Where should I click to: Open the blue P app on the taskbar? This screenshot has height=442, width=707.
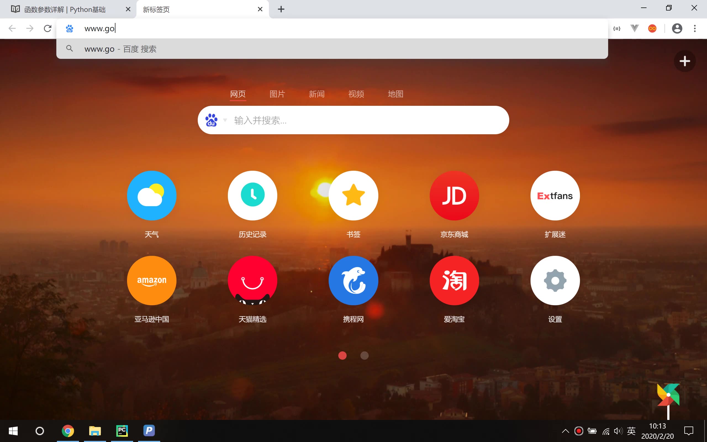click(149, 431)
